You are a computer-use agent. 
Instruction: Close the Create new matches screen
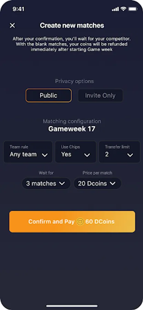pos(12,25)
